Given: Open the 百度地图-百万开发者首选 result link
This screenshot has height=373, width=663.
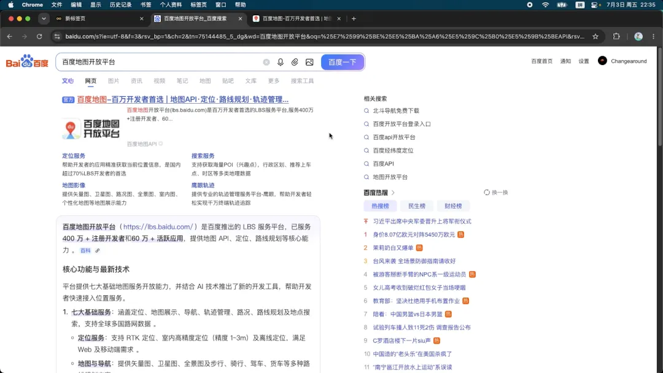Looking at the screenshot, I should tap(183, 99).
